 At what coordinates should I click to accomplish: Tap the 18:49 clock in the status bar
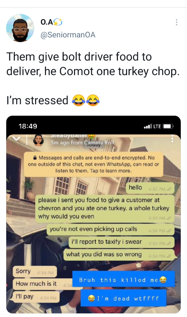28,126
